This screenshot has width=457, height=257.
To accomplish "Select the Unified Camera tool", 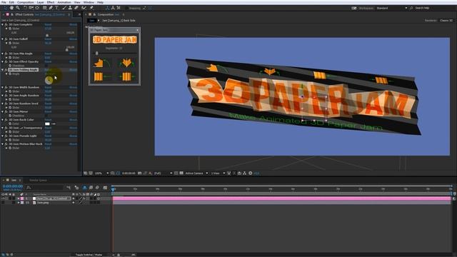I will point(31,8).
